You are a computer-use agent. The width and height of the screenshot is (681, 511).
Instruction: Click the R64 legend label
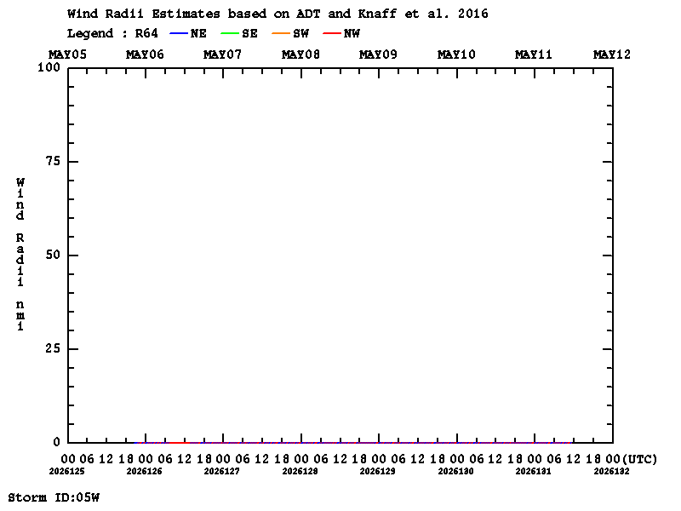pyautogui.click(x=146, y=33)
